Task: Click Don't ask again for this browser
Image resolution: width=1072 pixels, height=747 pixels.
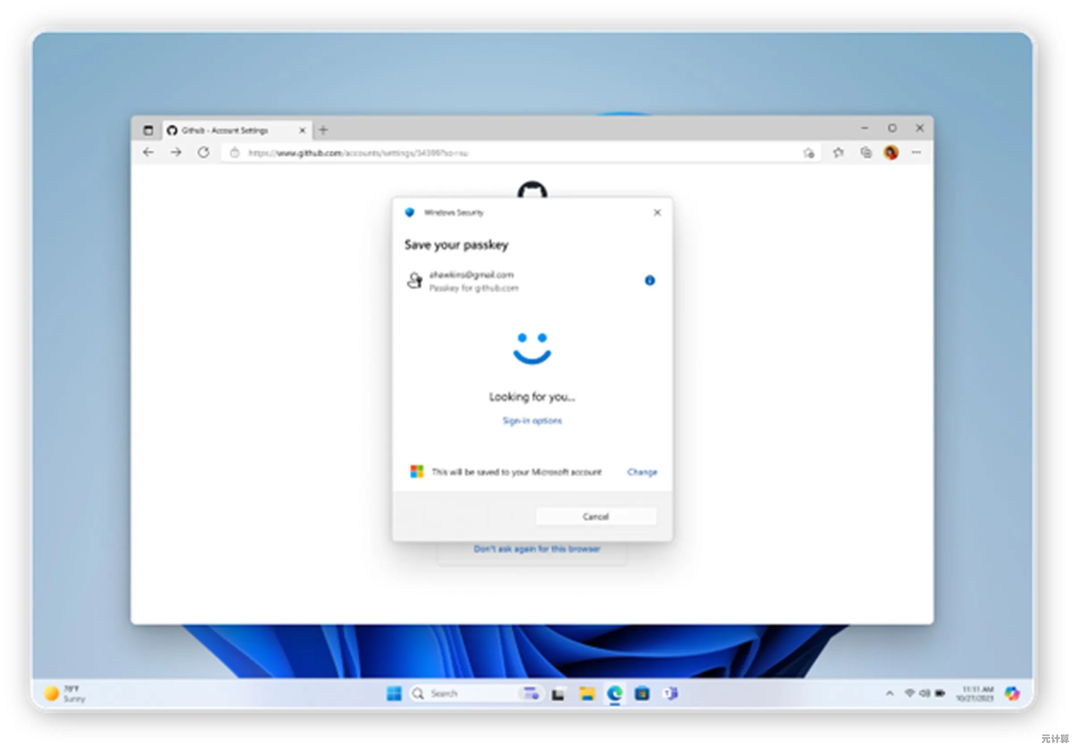Action: (536, 549)
